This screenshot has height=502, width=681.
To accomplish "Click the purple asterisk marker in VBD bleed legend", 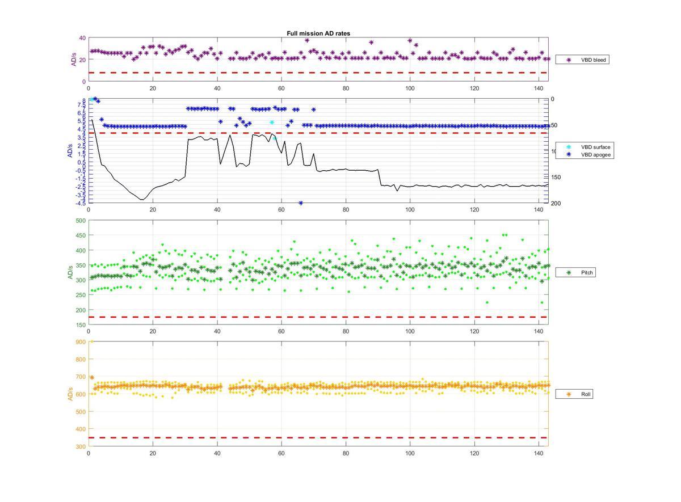I will [568, 60].
